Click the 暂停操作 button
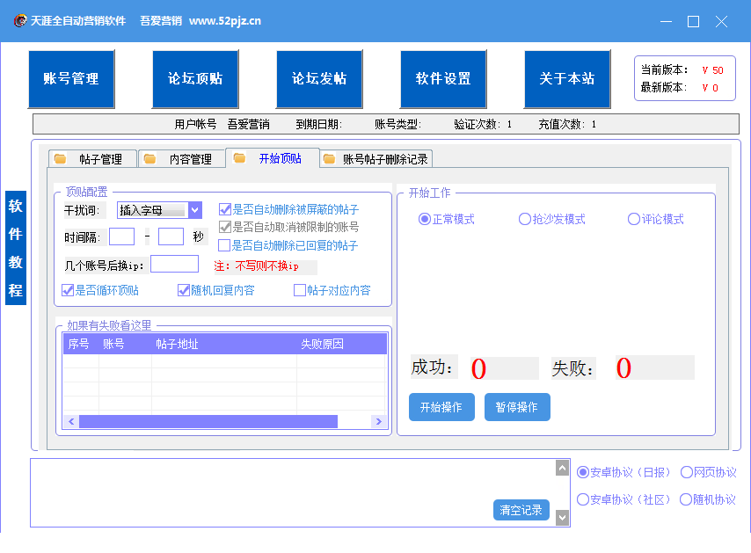The height and width of the screenshot is (553, 751). tap(517, 407)
